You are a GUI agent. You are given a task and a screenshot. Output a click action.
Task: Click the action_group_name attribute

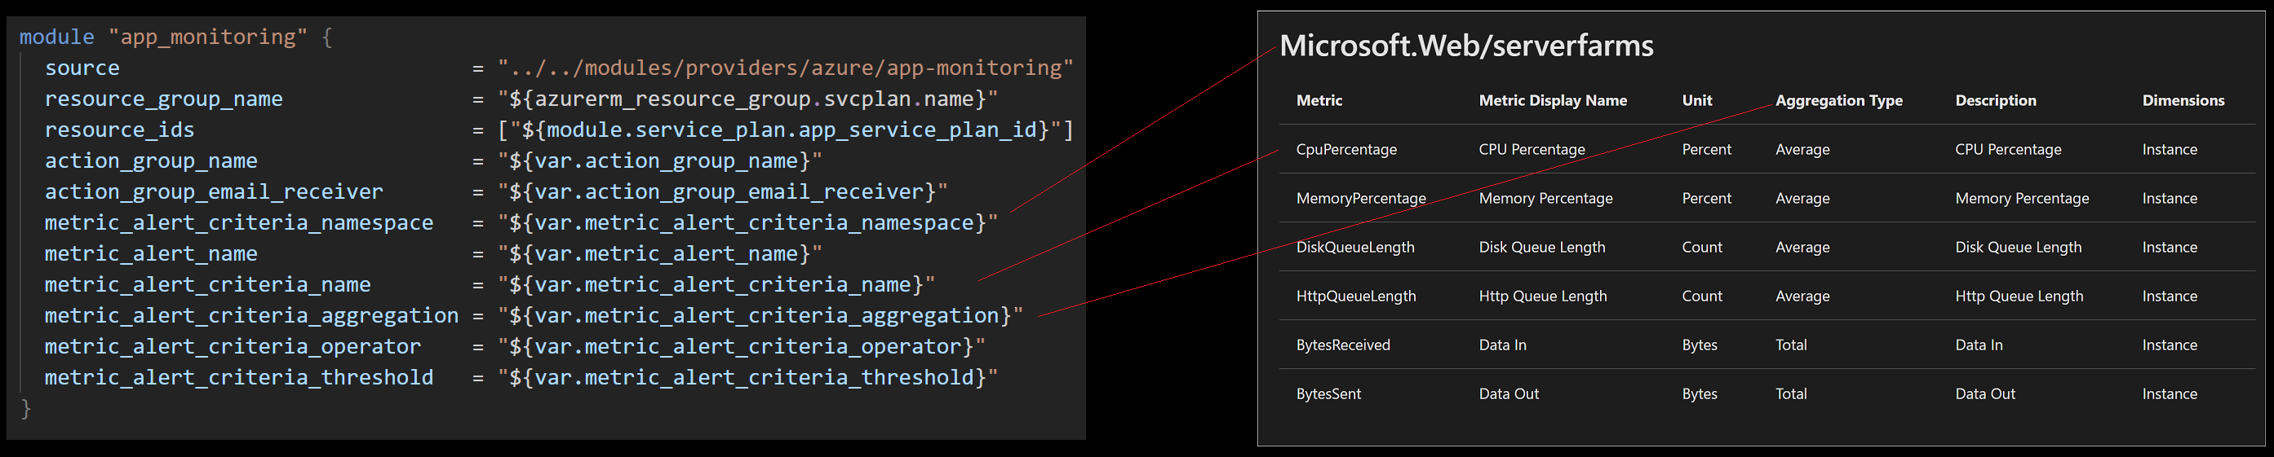point(151,160)
